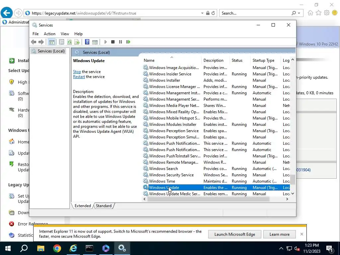Image resolution: width=340 pixels, height=255 pixels.
Task: Refresh the page in Internet Explorer
Action: [x=213, y=13]
